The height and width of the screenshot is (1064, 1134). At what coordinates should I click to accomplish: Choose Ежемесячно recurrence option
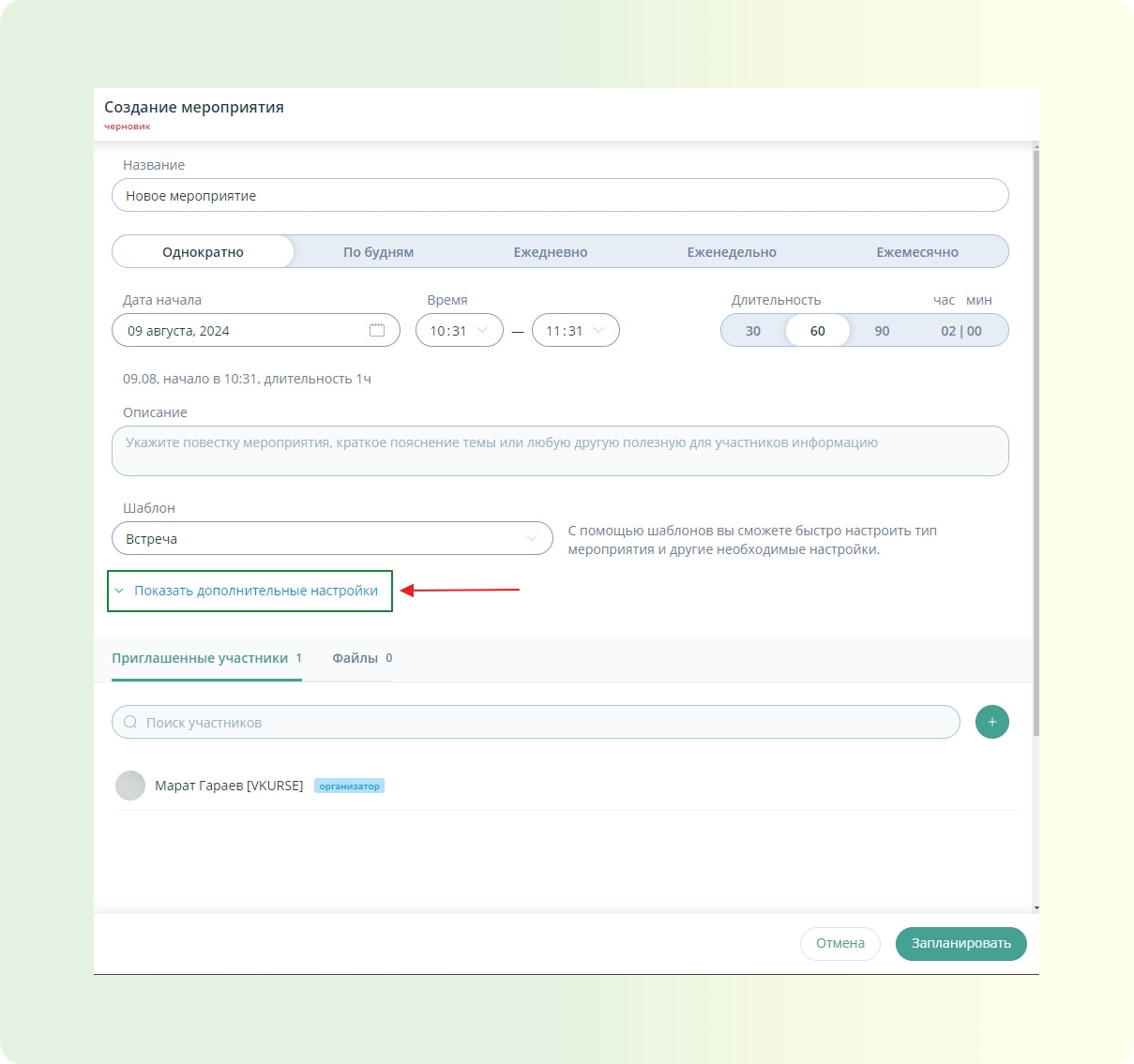[917, 251]
